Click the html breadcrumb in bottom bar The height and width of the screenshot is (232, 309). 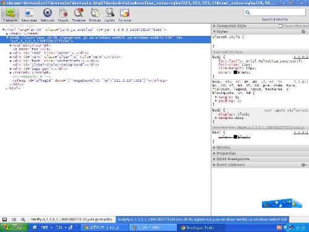coord(71,220)
